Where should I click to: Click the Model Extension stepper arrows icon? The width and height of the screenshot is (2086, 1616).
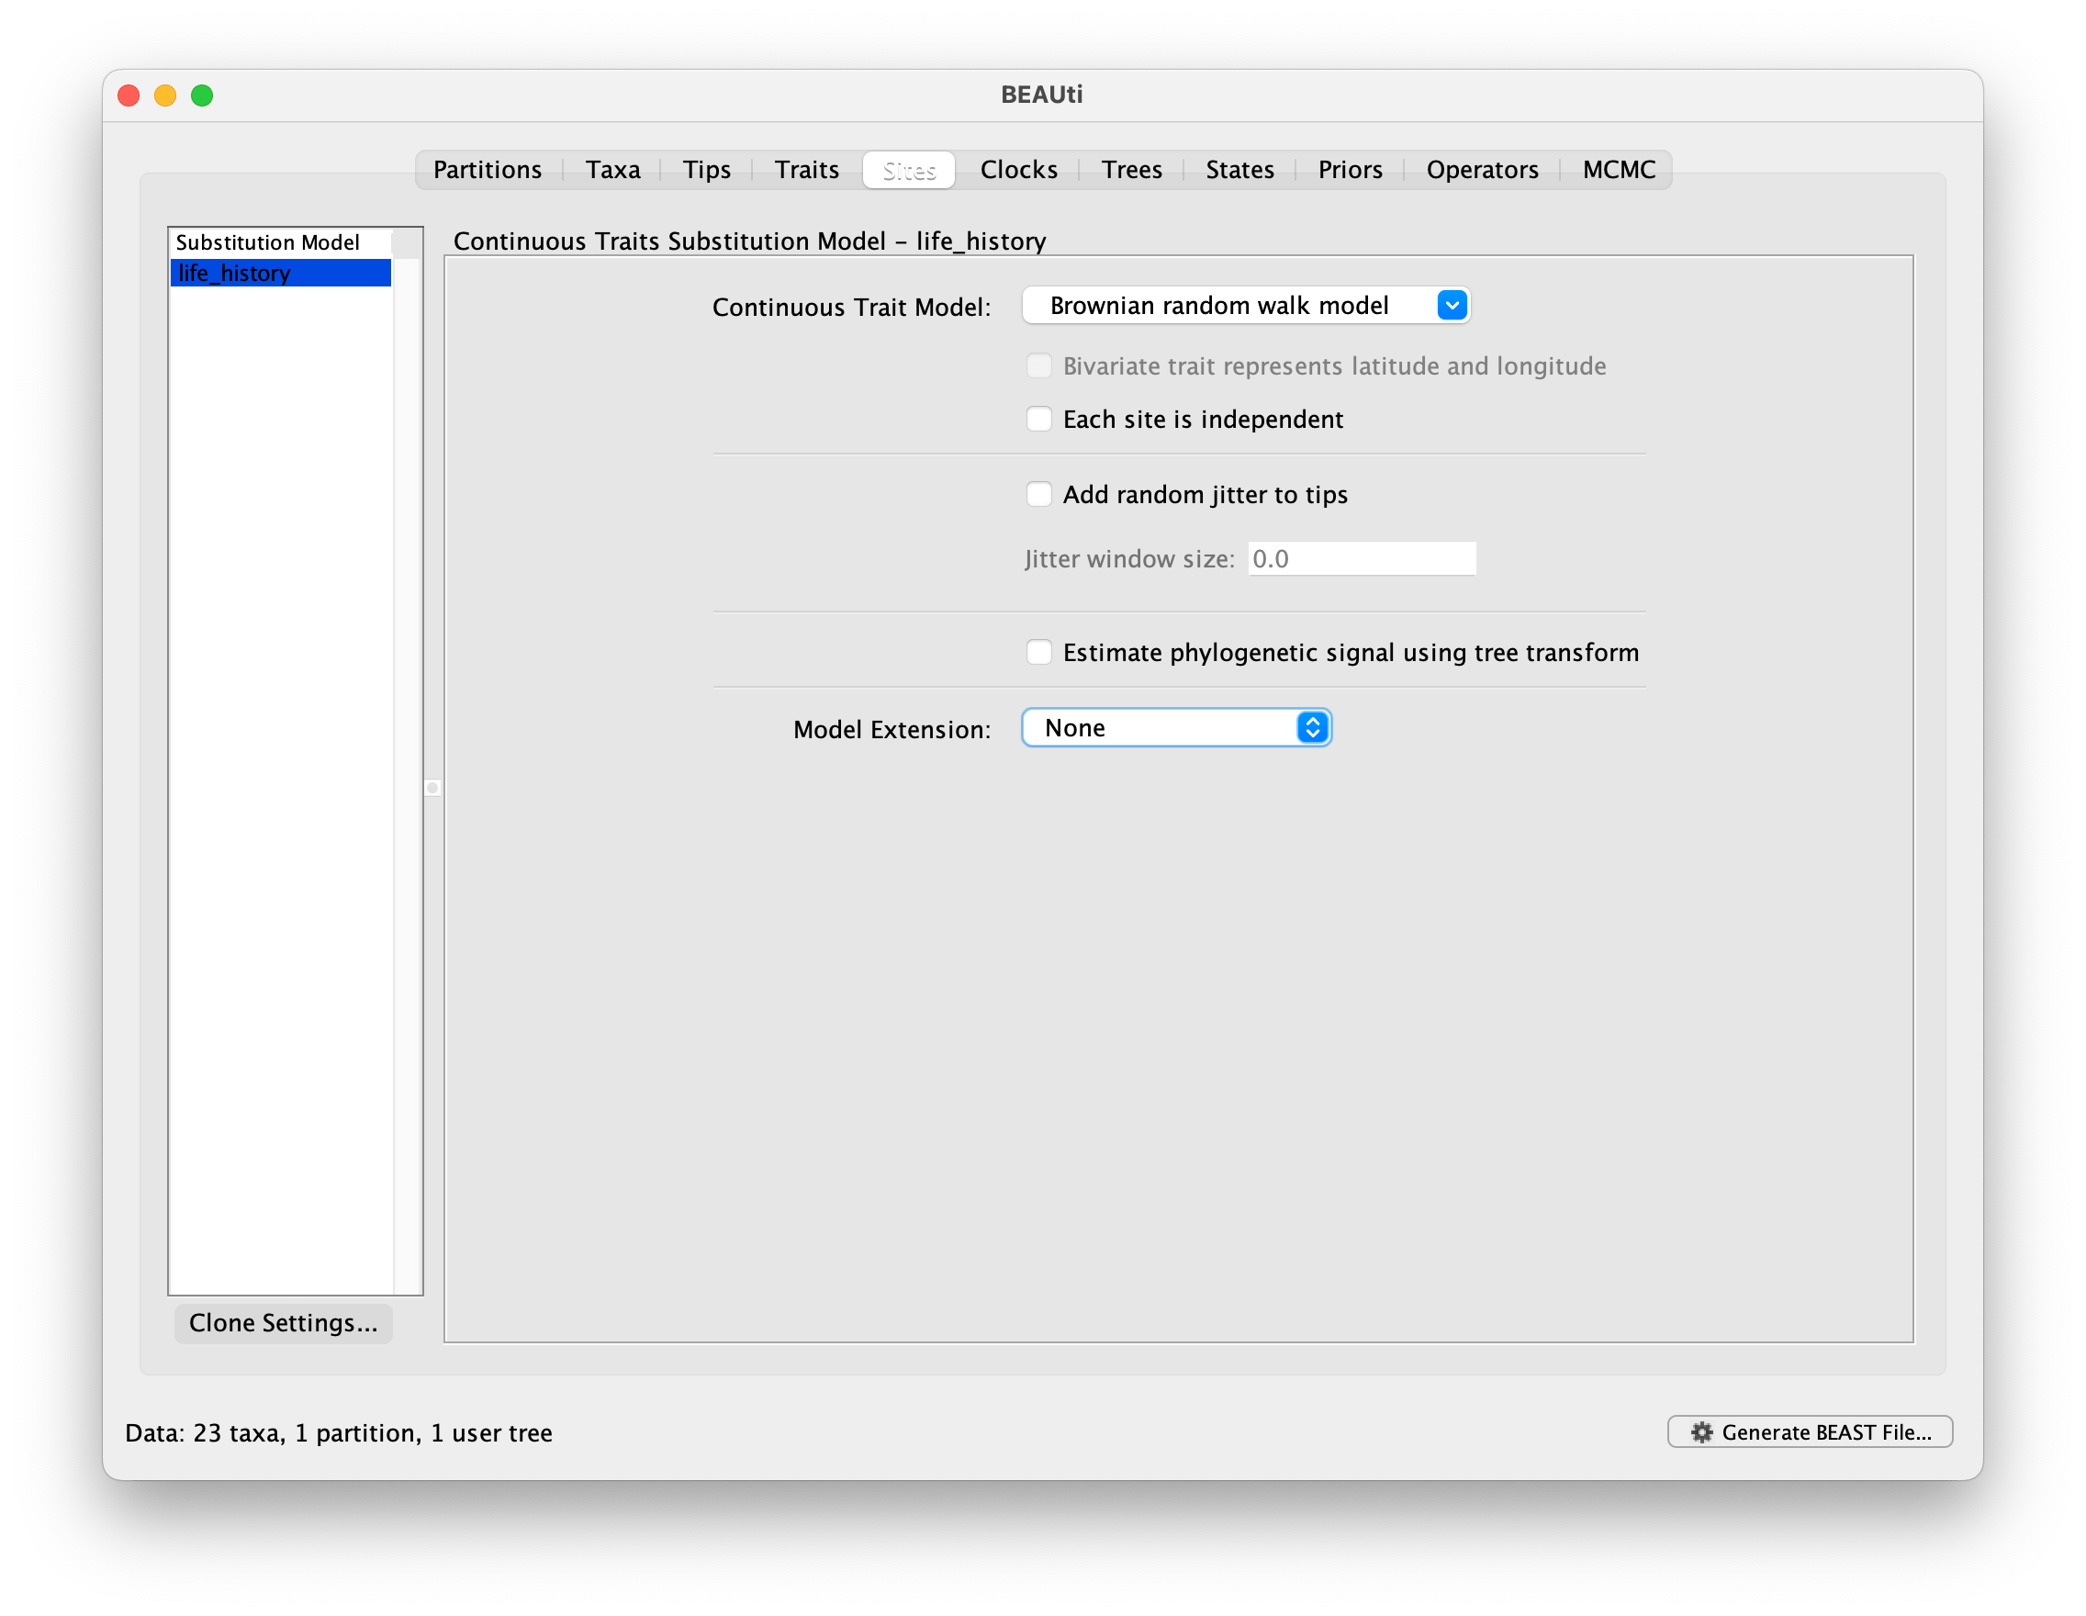(x=1312, y=728)
